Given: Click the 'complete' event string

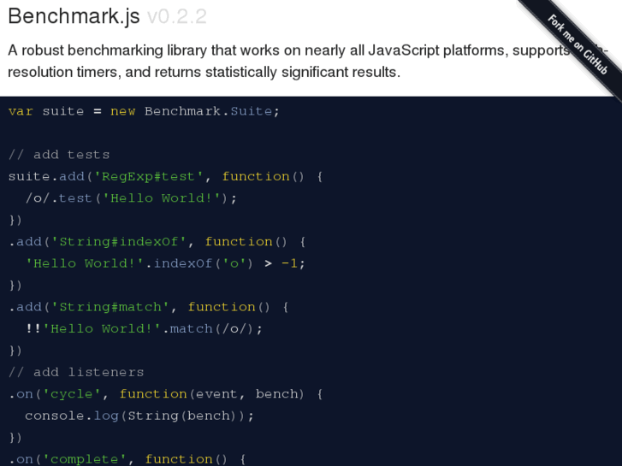Looking at the screenshot, I should coord(85,459).
